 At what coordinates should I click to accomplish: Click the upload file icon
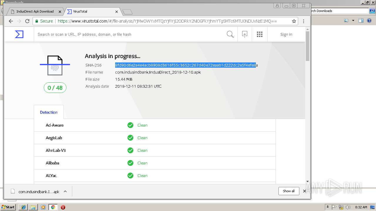[x=244, y=34]
